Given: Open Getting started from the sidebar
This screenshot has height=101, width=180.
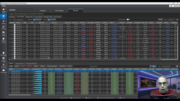Looking at the screenshot, I should 4,11.
